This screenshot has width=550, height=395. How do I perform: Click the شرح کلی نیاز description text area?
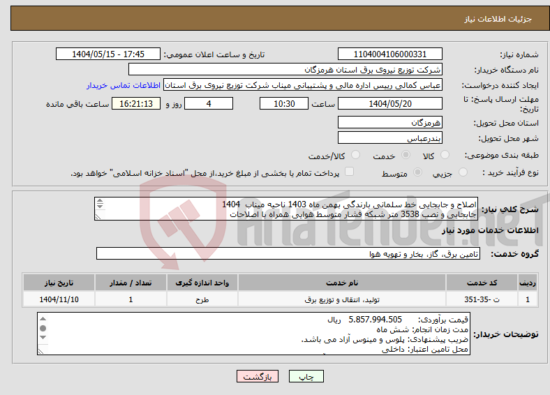tap(286, 209)
